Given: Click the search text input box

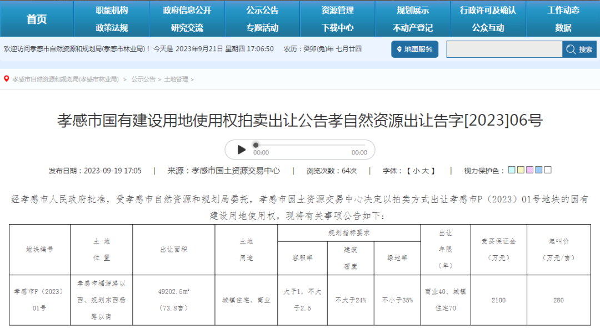Looking at the screenshot, I should 504,49.
